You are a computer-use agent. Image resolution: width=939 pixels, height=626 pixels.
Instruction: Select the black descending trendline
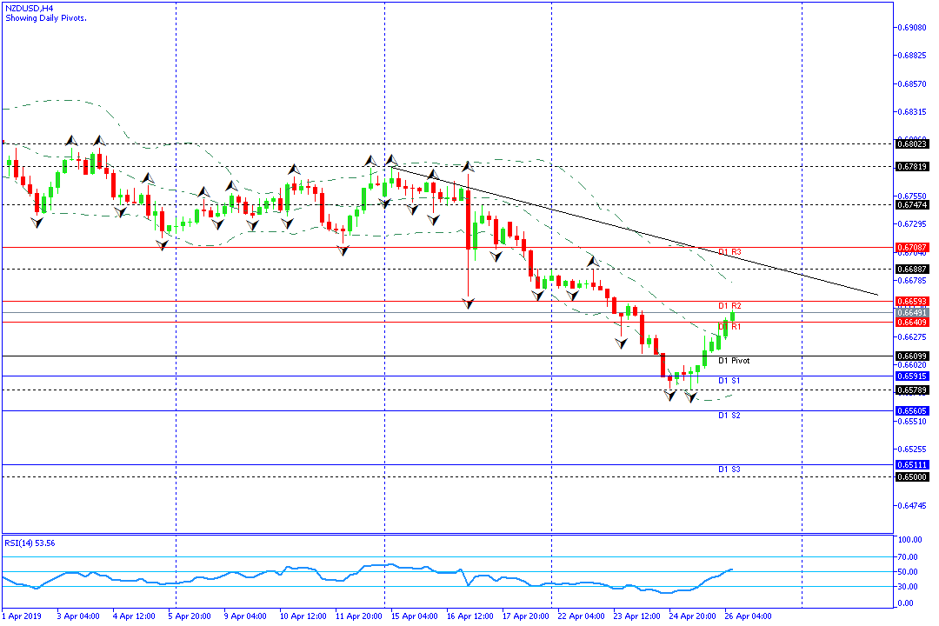[x=634, y=231]
